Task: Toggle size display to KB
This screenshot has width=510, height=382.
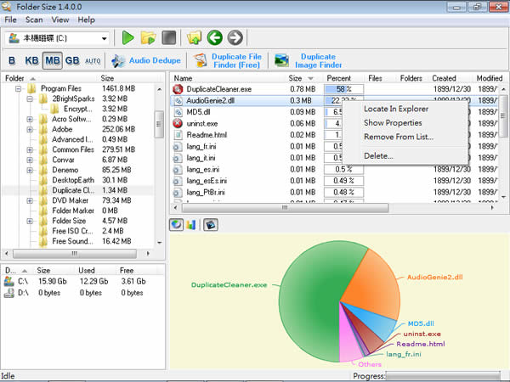Action: (x=31, y=60)
